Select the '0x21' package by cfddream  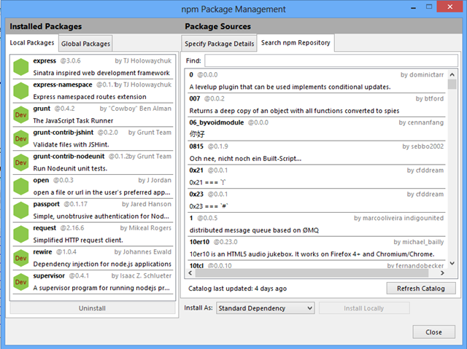(x=316, y=176)
